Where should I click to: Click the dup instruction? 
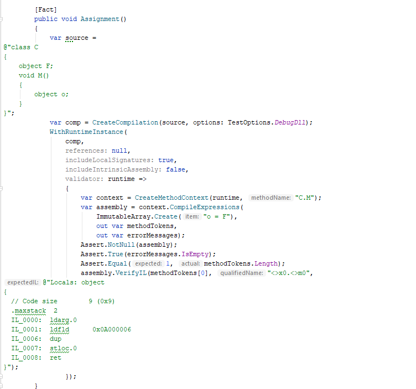coord(55,339)
